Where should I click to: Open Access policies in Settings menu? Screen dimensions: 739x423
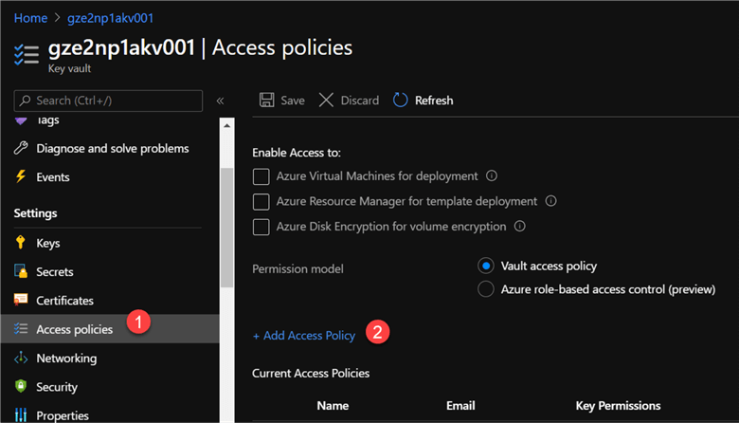(74, 329)
